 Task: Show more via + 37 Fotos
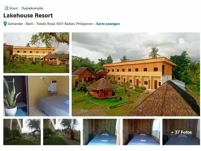pyautogui.click(x=181, y=132)
